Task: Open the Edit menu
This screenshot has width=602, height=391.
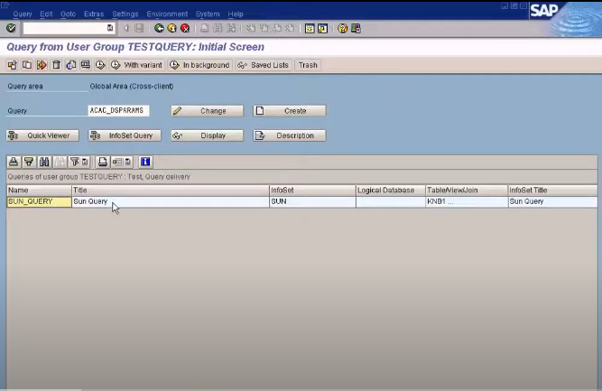Action: point(46,14)
